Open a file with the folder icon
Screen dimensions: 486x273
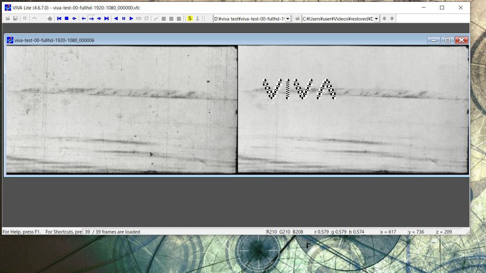click(8, 18)
